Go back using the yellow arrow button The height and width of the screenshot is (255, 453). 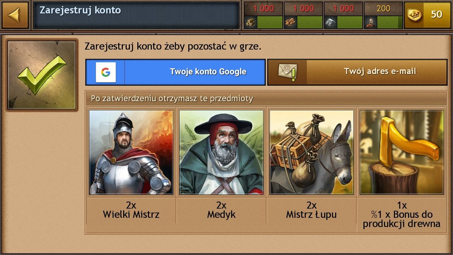point(15,15)
